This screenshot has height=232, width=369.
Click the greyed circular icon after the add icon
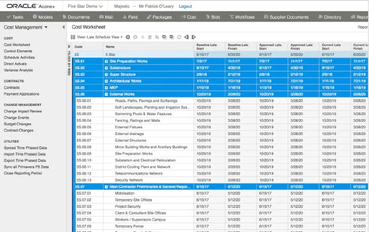[x=135, y=37]
